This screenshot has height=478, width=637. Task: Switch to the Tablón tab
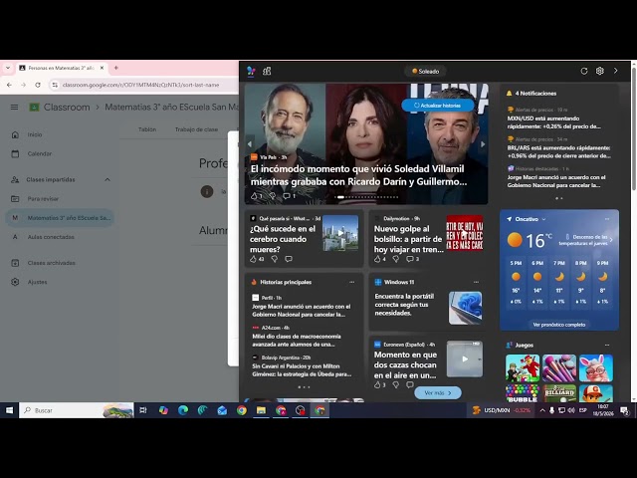[x=147, y=129]
